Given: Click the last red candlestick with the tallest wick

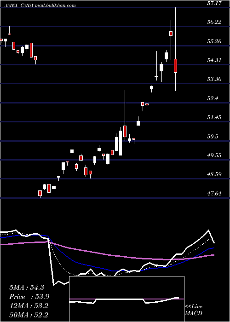Looking at the screenshot, I should [x=175, y=66].
